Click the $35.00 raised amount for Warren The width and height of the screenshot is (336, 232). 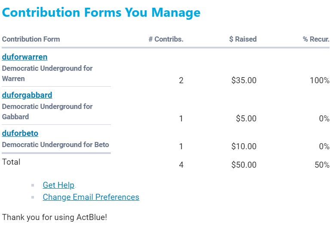click(x=244, y=81)
